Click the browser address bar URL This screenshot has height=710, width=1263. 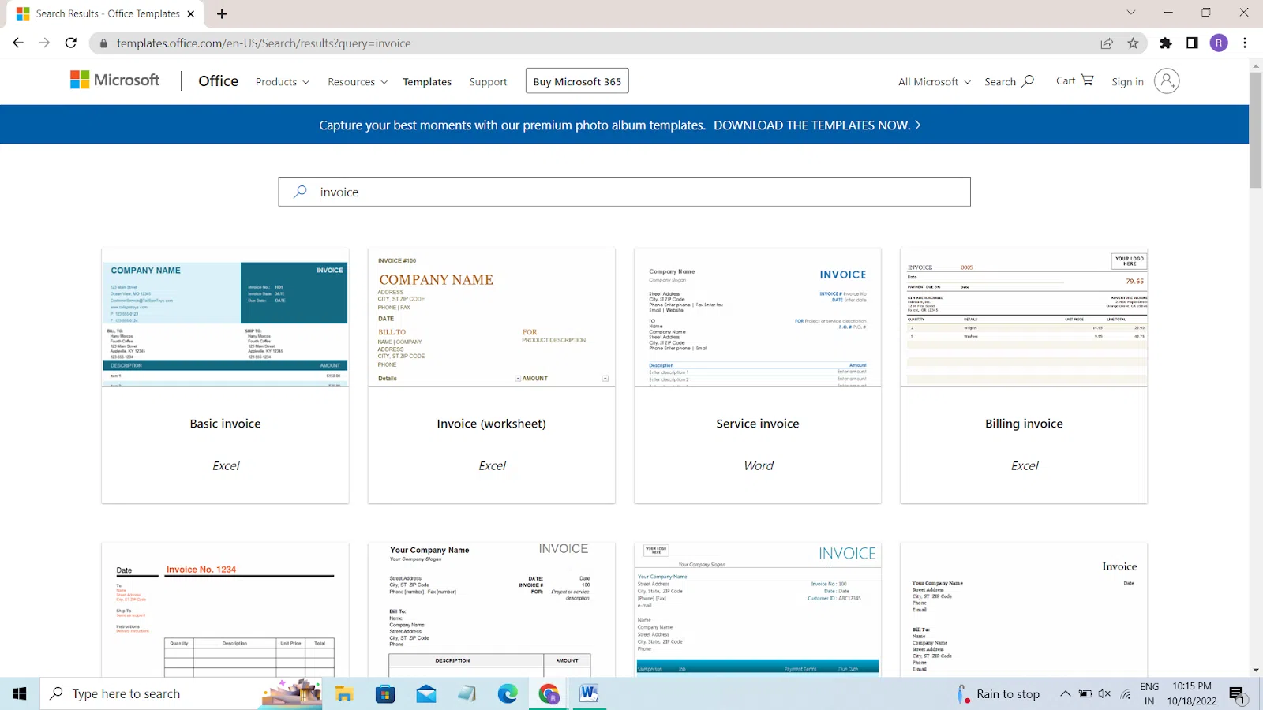click(264, 43)
